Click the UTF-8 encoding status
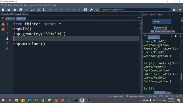The width and height of the screenshot is (183, 103). pos(161,96)
